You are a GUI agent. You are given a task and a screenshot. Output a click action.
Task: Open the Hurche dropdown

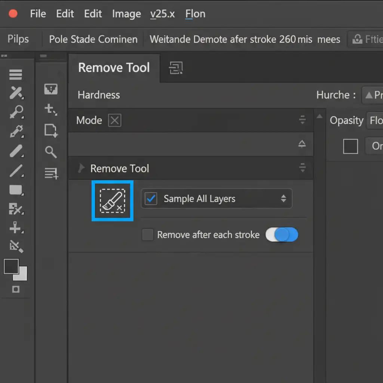tap(372, 95)
